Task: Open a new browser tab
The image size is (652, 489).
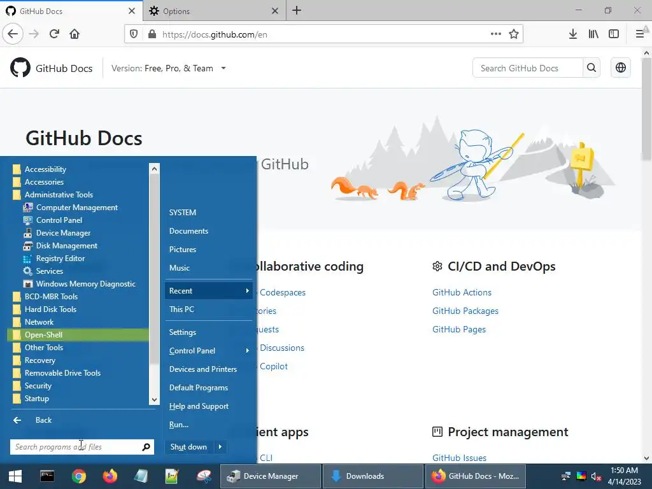Action: click(297, 10)
